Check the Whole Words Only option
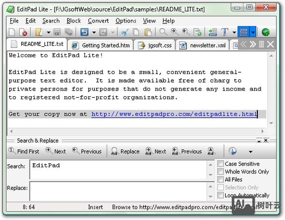Screen dimensions: 285x220 point(220,172)
